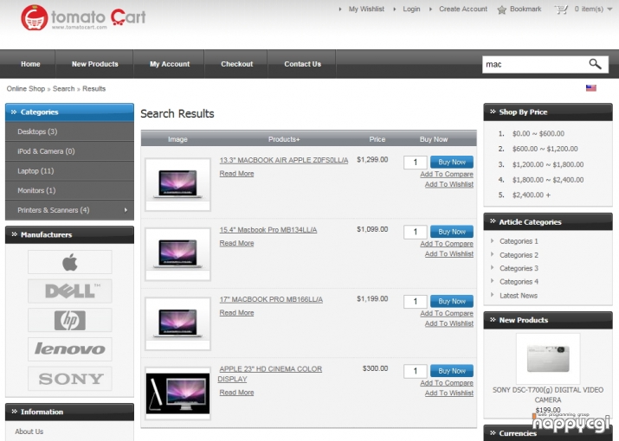Open New Products in navigation bar
619x441 pixels.
pos(94,64)
